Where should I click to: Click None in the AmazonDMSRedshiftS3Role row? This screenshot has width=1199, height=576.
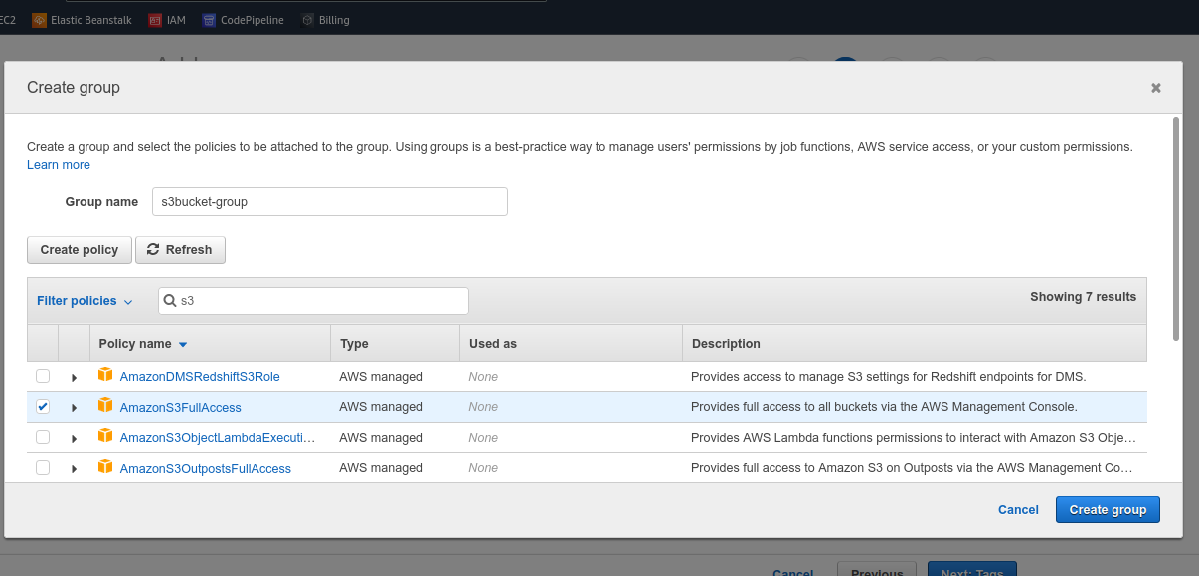[483, 377]
